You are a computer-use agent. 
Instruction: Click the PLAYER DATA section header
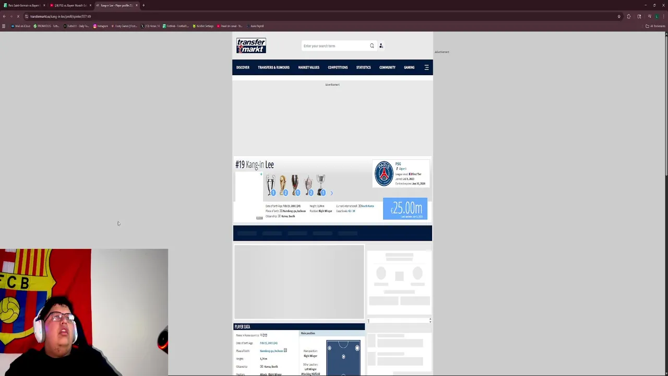click(x=299, y=327)
